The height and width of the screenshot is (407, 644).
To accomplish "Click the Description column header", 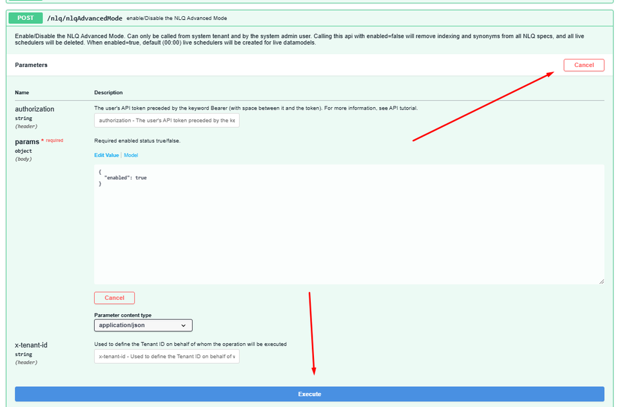I will click(x=108, y=93).
